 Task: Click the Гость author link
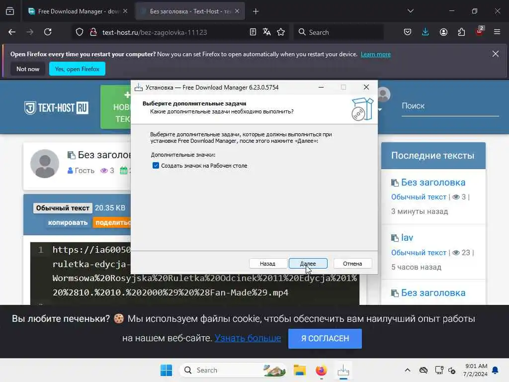coord(85,171)
